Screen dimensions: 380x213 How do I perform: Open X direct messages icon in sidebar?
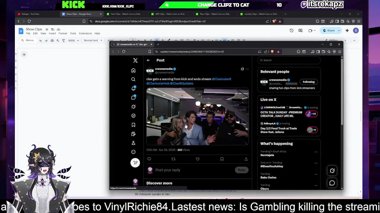133,98
